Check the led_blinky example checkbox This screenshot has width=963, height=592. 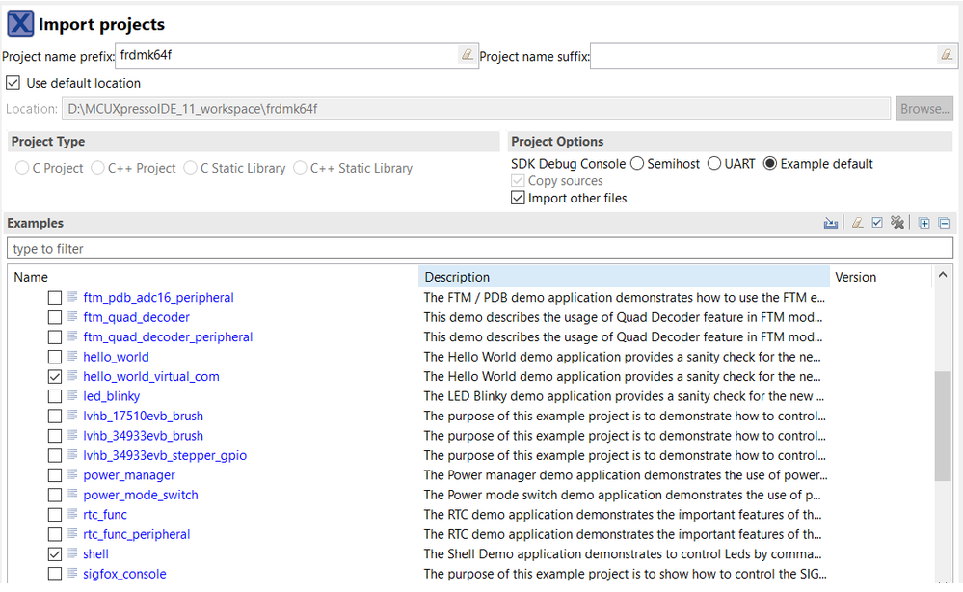55,396
